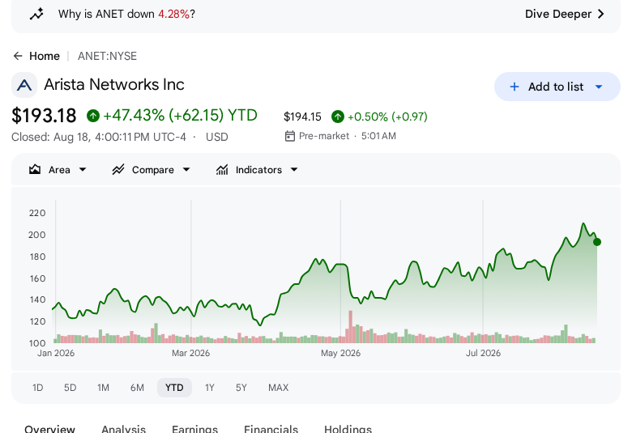Click the back arrow next to Home

pyautogui.click(x=18, y=56)
